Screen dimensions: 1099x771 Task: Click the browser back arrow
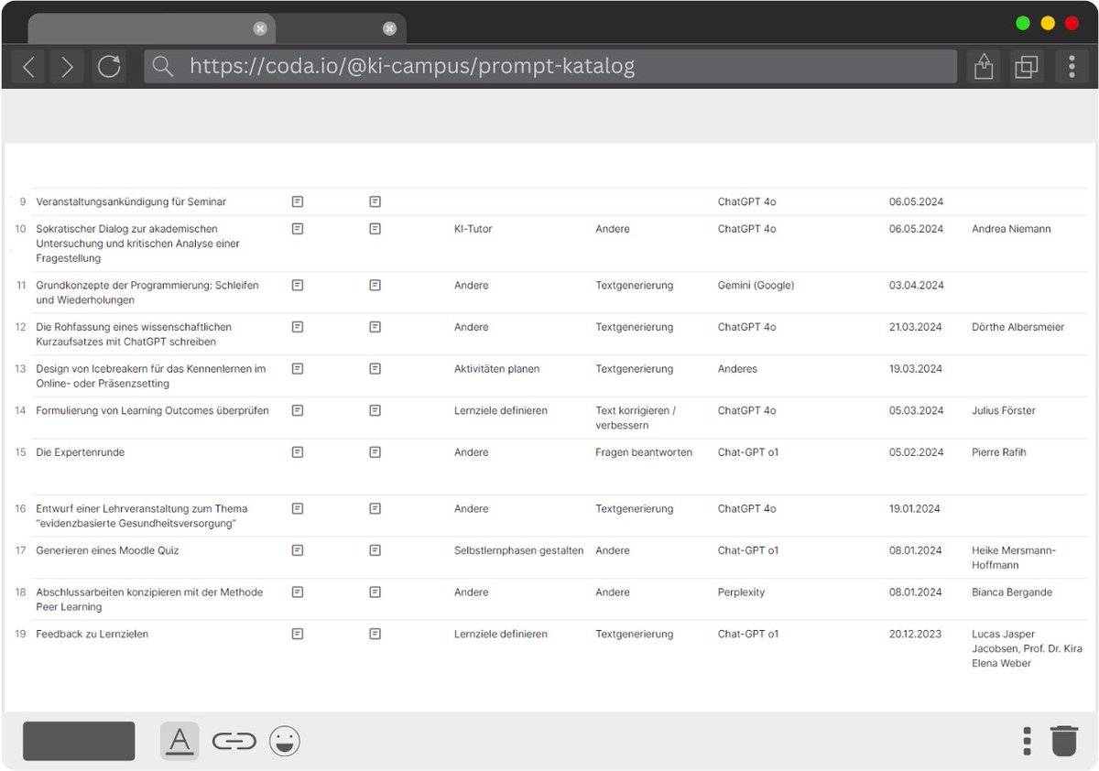tap(29, 66)
